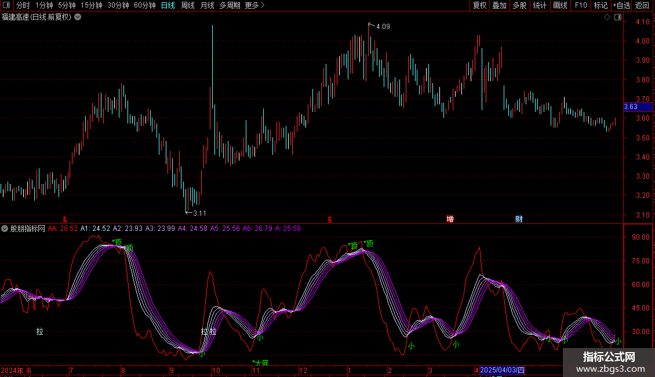
Task: Click the 统计 statistics button
Action: point(540,5)
